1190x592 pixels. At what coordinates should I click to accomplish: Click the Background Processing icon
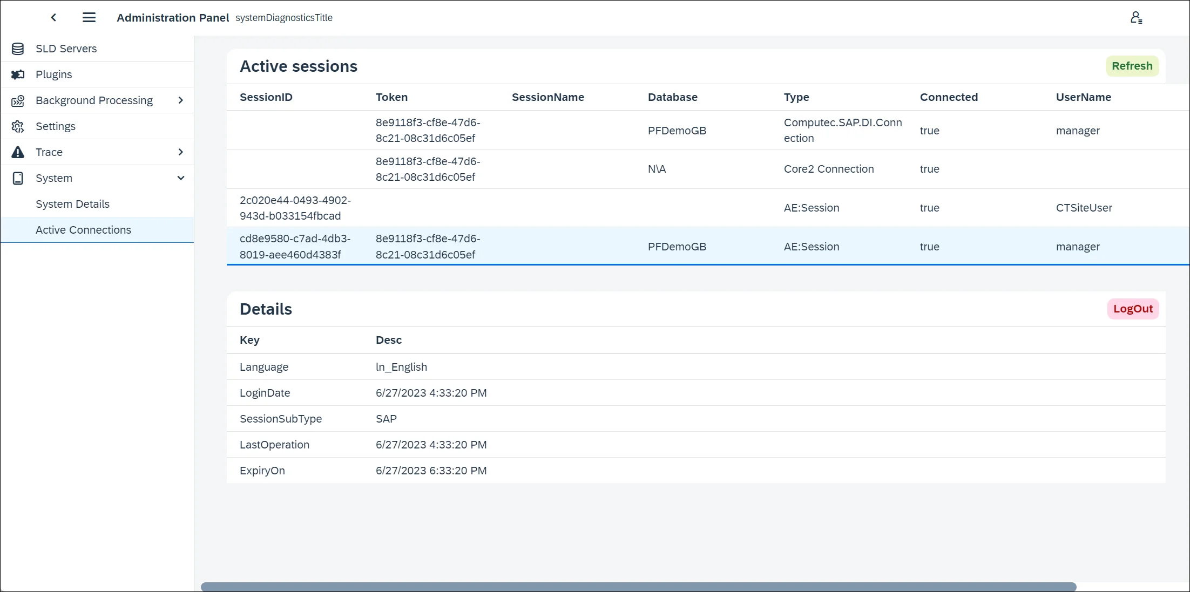[x=18, y=100]
